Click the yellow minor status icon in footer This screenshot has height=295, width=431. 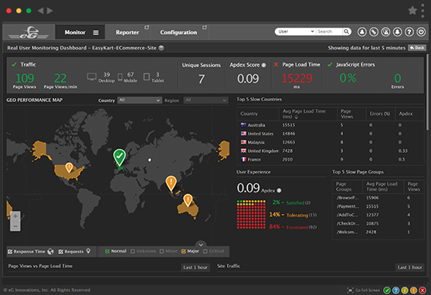click(x=405, y=290)
